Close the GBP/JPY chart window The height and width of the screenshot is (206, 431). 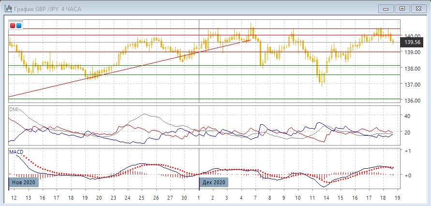tap(418, 8)
